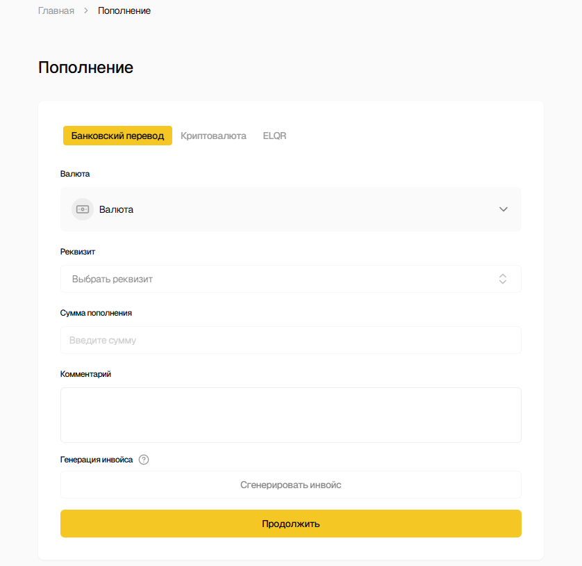Select the ELQR tab

pyautogui.click(x=274, y=136)
